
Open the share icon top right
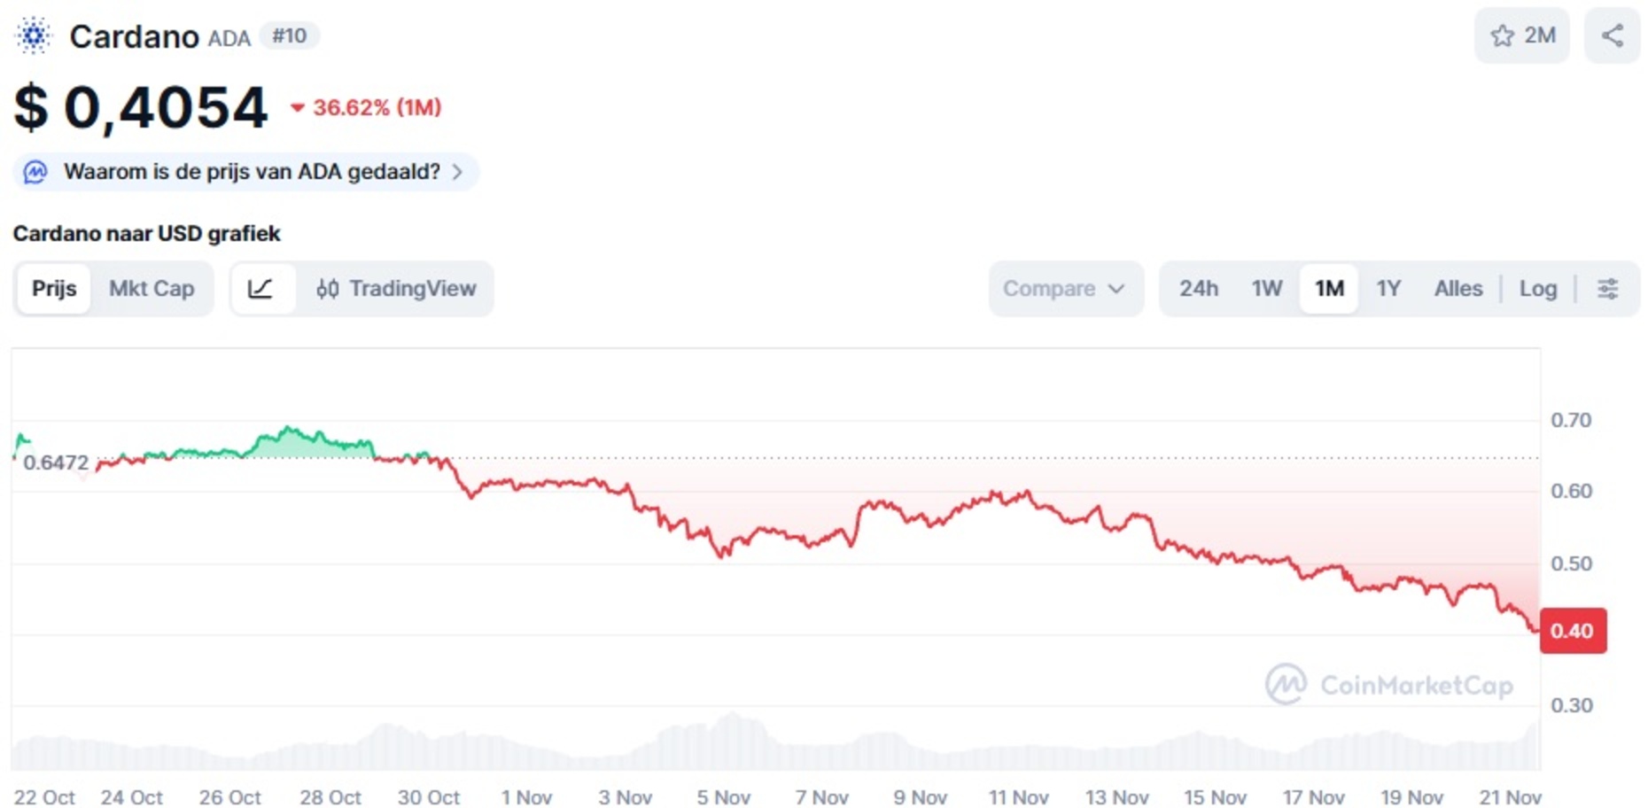[x=1613, y=35]
